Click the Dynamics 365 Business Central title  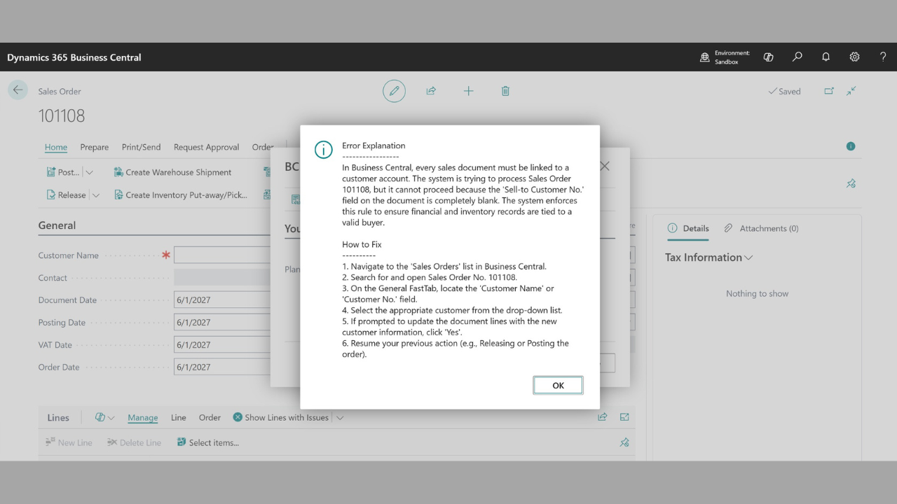[74, 57]
